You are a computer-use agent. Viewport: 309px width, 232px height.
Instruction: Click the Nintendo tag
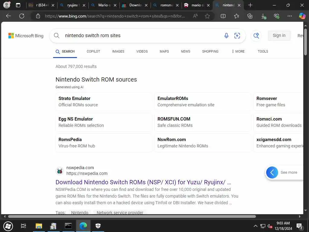[x=80, y=212]
